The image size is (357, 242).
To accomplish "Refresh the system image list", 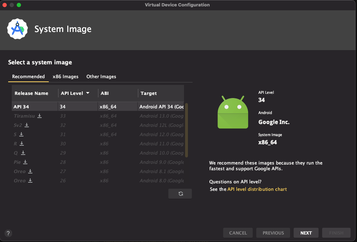I will tap(180, 194).
